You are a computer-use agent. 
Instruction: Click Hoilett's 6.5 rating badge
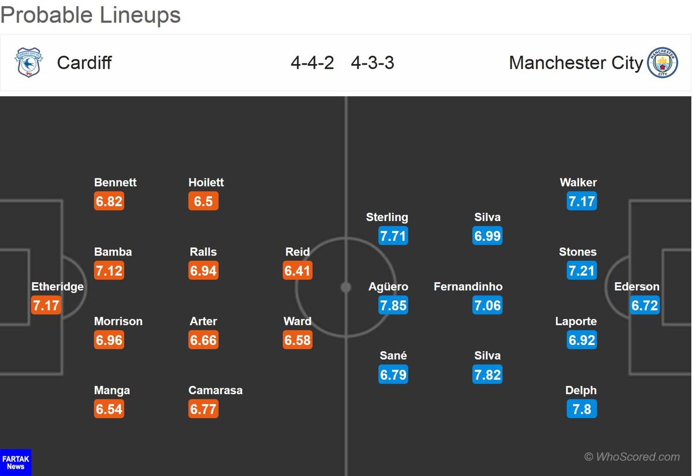(x=203, y=201)
